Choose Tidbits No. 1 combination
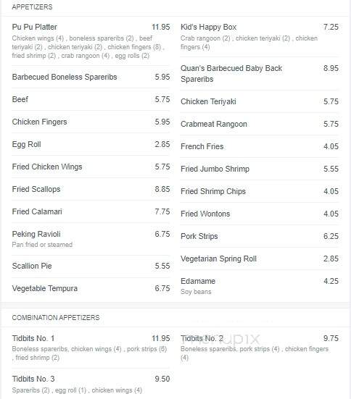351x399 pixels. (91, 348)
